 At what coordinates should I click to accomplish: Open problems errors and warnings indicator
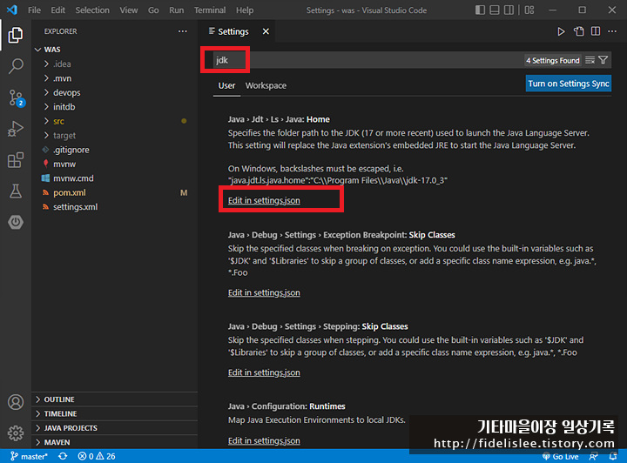click(97, 456)
